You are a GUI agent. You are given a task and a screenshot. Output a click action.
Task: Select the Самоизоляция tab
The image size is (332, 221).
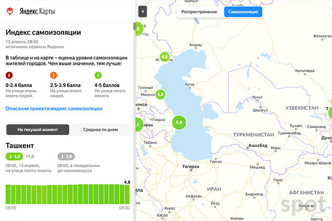click(243, 12)
